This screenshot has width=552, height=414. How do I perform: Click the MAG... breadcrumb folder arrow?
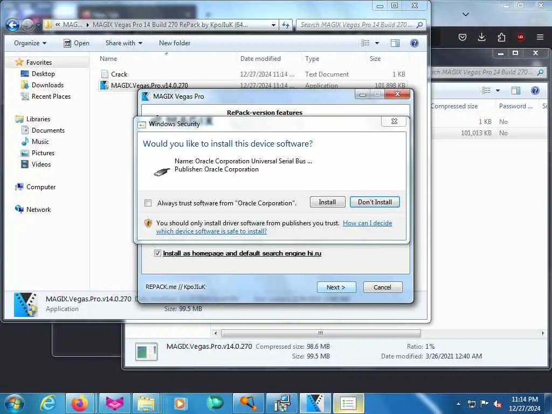point(88,25)
